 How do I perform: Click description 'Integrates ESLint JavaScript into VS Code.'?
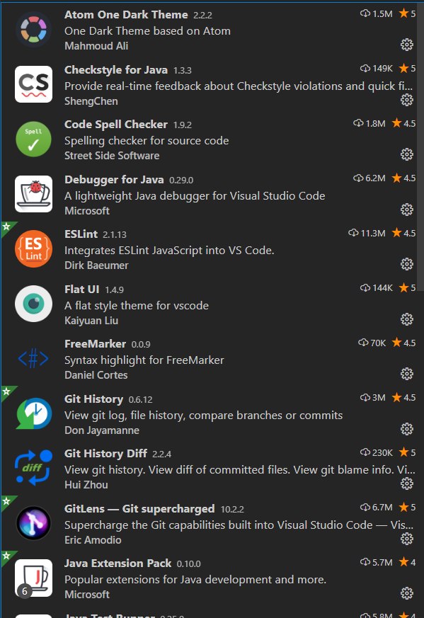pyautogui.click(x=169, y=251)
